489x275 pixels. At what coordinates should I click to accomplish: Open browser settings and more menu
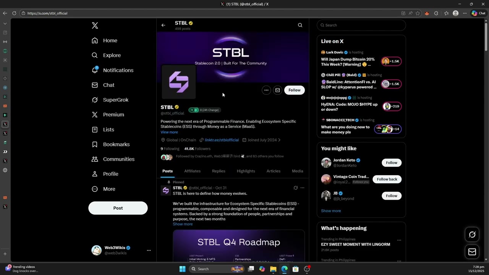coord(465,13)
